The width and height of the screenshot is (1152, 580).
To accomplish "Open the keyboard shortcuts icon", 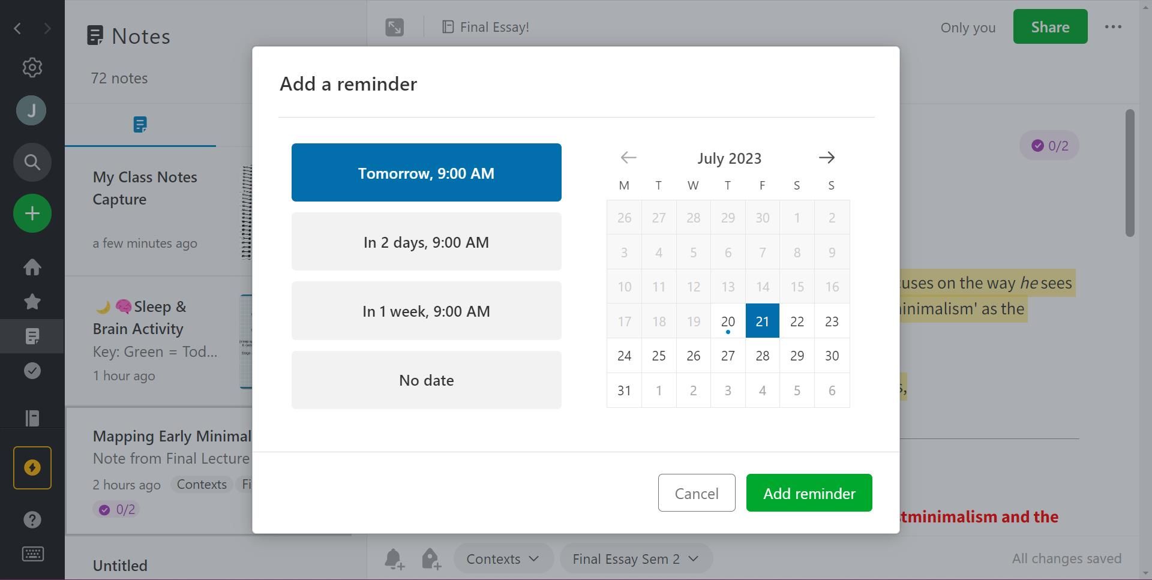I will 32,554.
